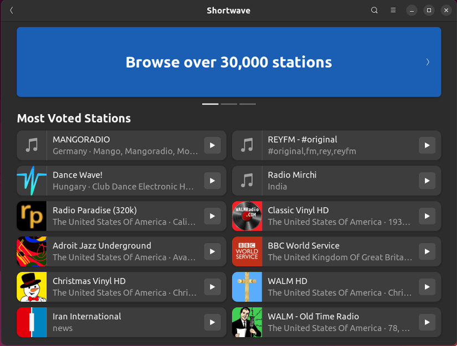Click the "news" subtitle under Iran International
The height and width of the screenshot is (346, 457).
pyautogui.click(x=63, y=328)
